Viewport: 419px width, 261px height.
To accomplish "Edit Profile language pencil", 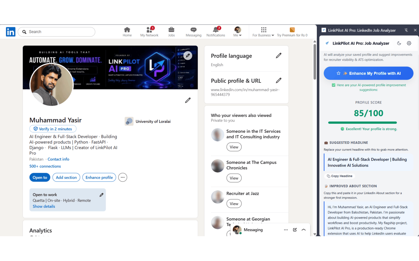I will pyautogui.click(x=279, y=55).
